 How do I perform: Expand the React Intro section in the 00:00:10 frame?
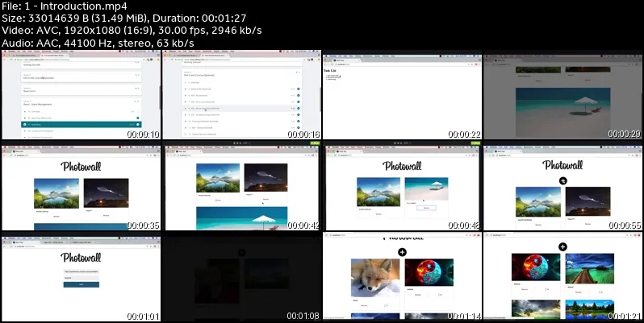pos(82,89)
